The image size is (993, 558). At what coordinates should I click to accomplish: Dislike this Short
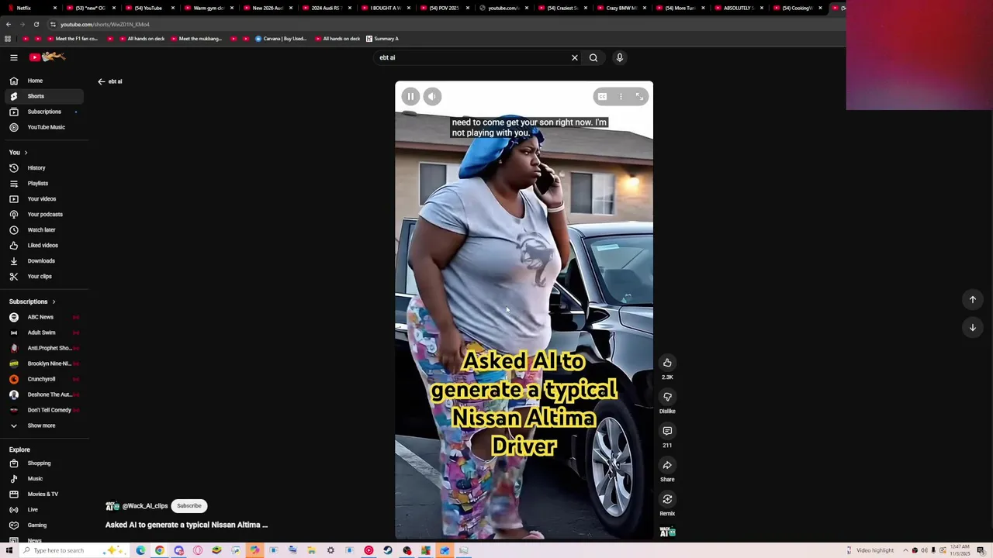tap(667, 397)
